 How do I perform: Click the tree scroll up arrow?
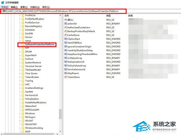pos(60,15)
